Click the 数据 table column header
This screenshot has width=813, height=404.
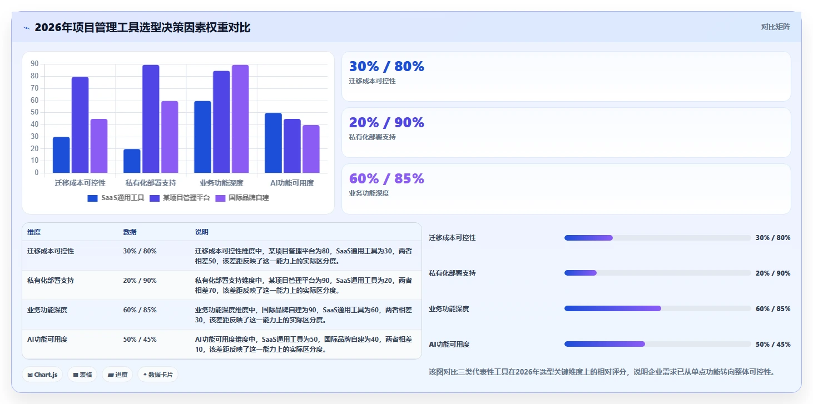click(x=130, y=232)
